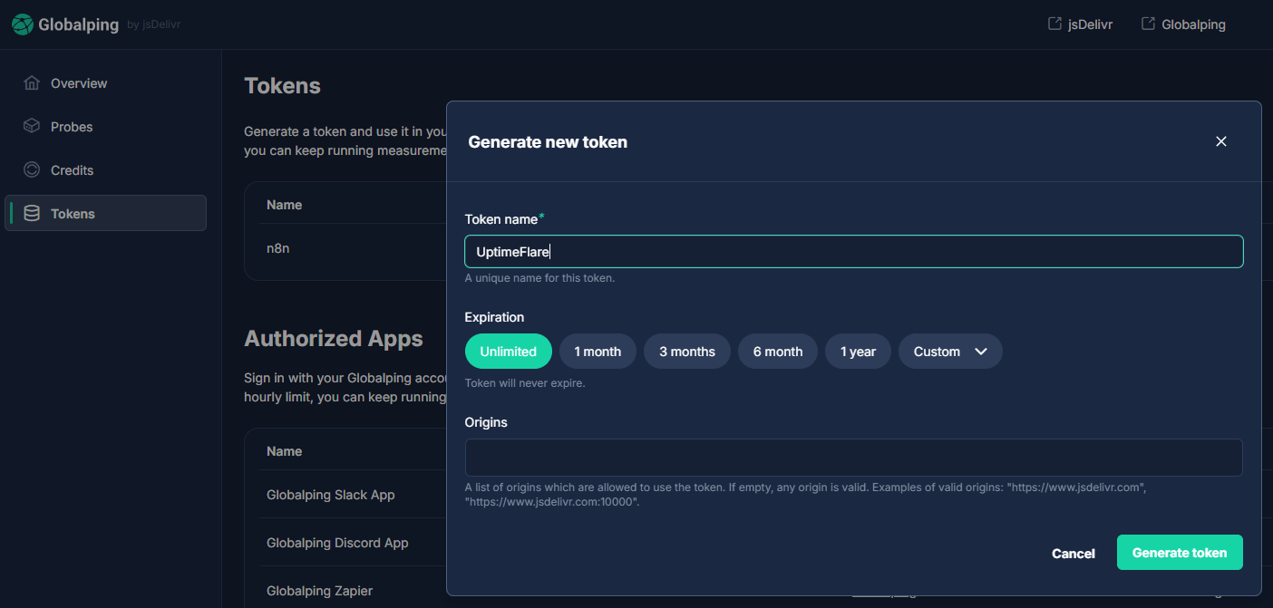Screen dimensions: 1273x608
Task: Click inside the Token name field
Action: tap(853, 251)
